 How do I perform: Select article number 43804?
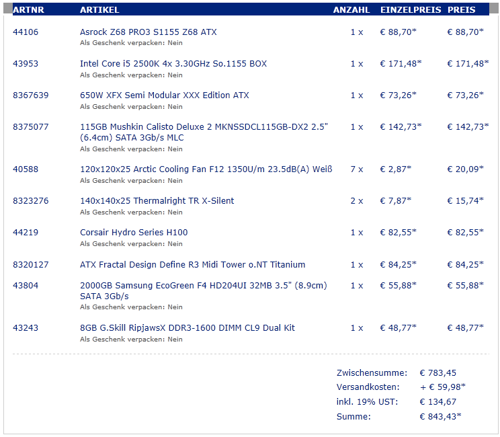point(26,285)
